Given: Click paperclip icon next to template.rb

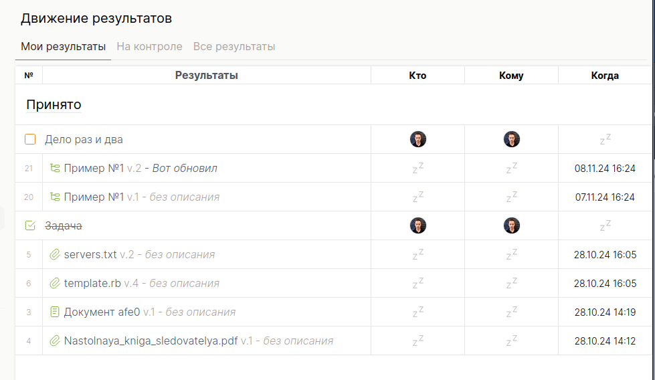Looking at the screenshot, I should coord(55,283).
